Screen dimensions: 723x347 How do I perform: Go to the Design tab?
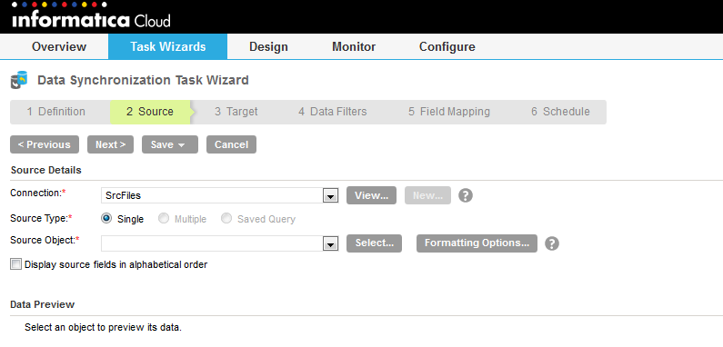tap(268, 46)
